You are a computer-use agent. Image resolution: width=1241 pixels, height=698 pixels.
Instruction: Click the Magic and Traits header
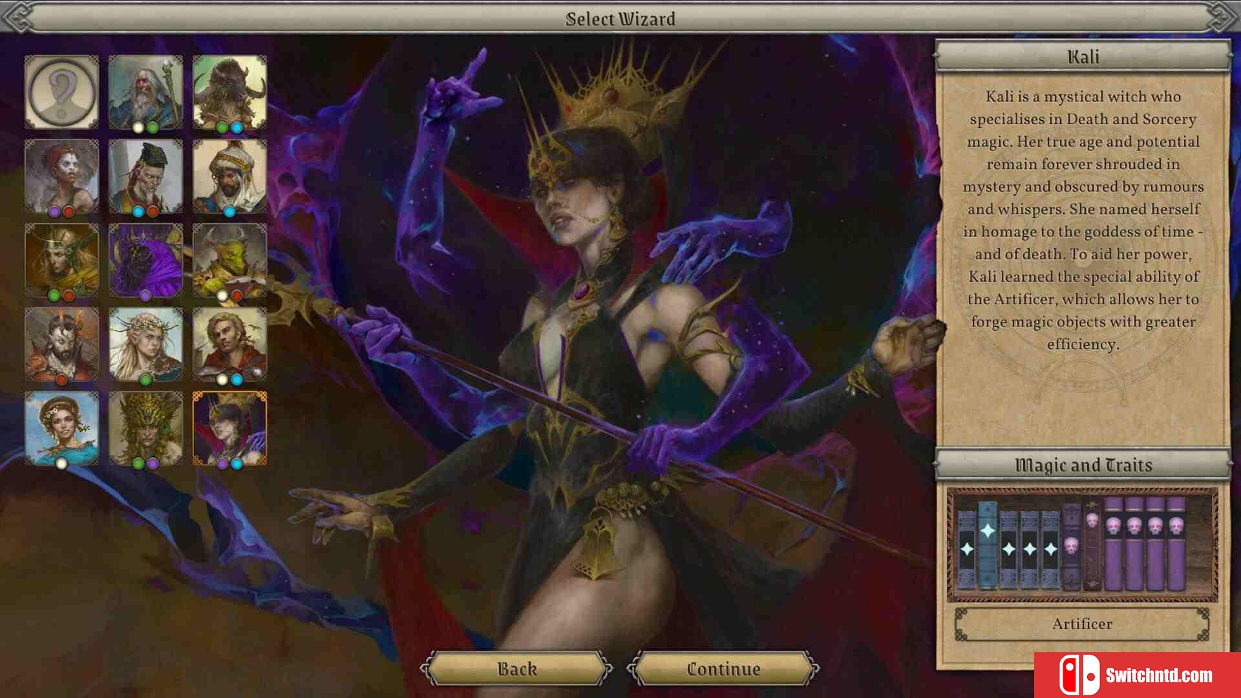1083,465
